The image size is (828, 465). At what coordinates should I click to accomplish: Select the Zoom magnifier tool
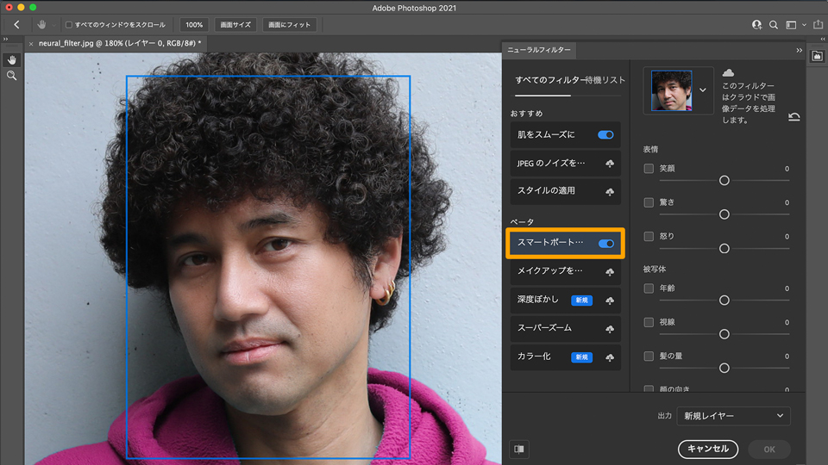tap(12, 76)
